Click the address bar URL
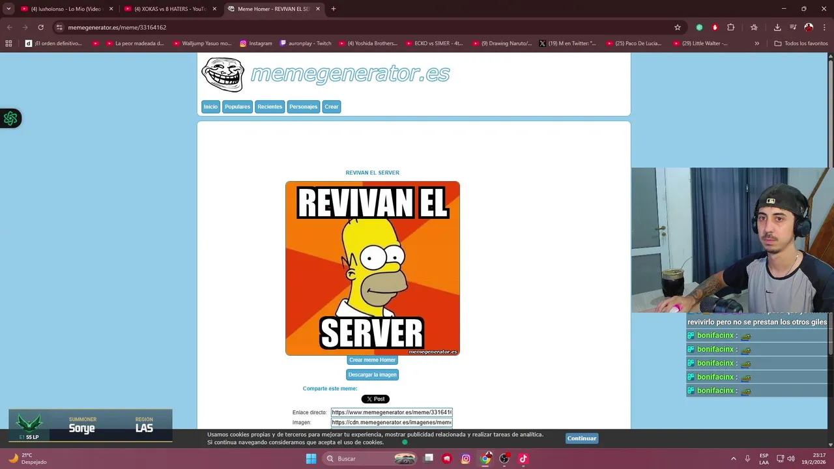This screenshot has width=834, height=469. (117, 27)
